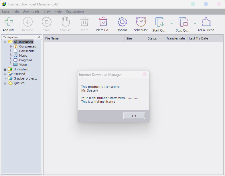Select the Music category label

(x=23, y=56)
